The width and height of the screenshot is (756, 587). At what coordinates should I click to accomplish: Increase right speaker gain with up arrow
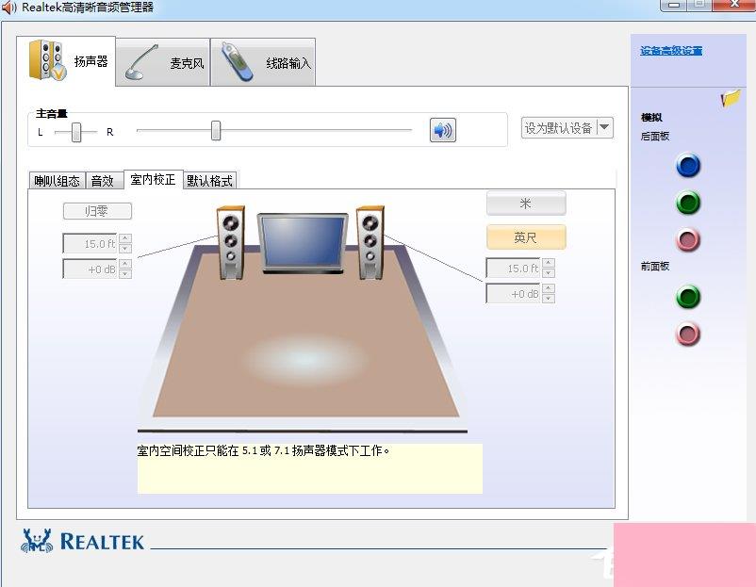click(549, 288)
